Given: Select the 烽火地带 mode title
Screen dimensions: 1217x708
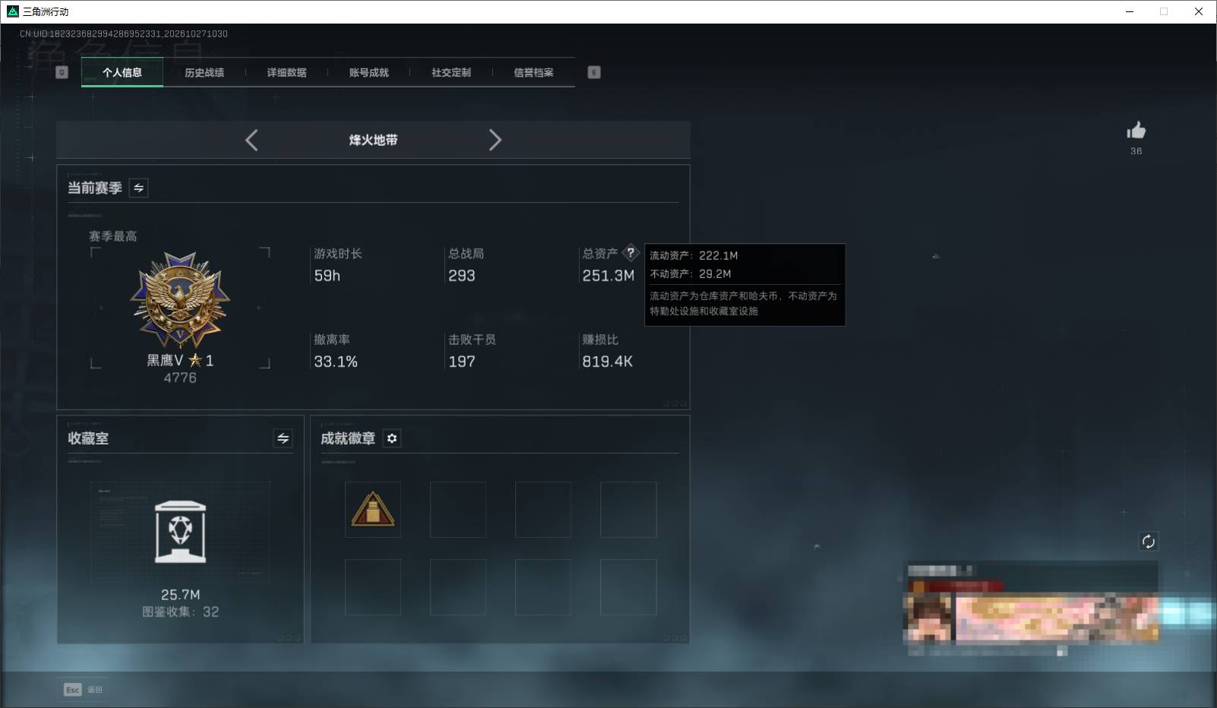Looking at the screenshot, I should point(373,140).
